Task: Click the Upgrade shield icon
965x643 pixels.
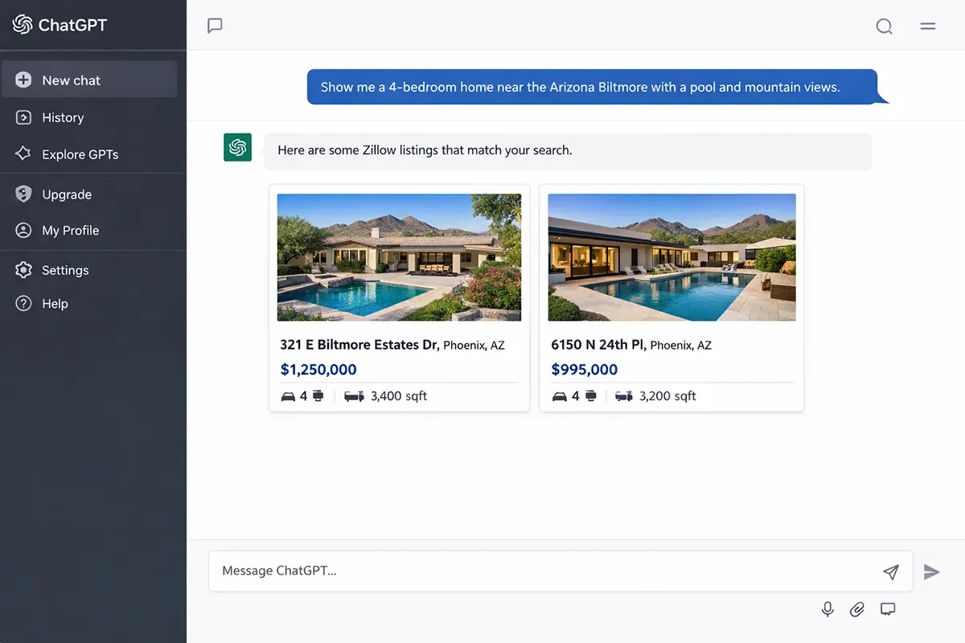Action: click(23, 194)
